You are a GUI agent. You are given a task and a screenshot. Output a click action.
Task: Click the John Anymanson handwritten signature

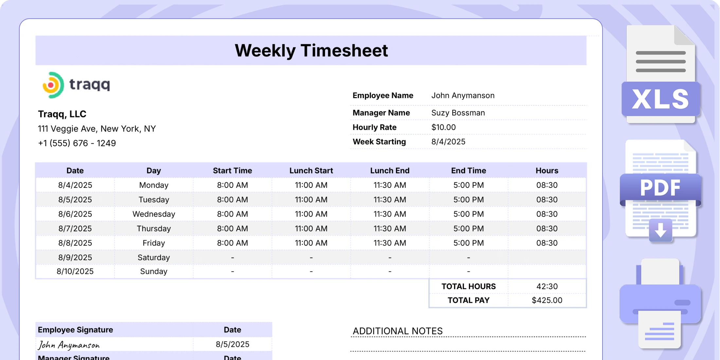(x=69, y=345)
